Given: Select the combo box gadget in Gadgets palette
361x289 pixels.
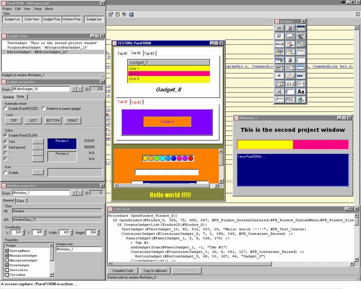Looking at the screenshot, I should [290, 36].
